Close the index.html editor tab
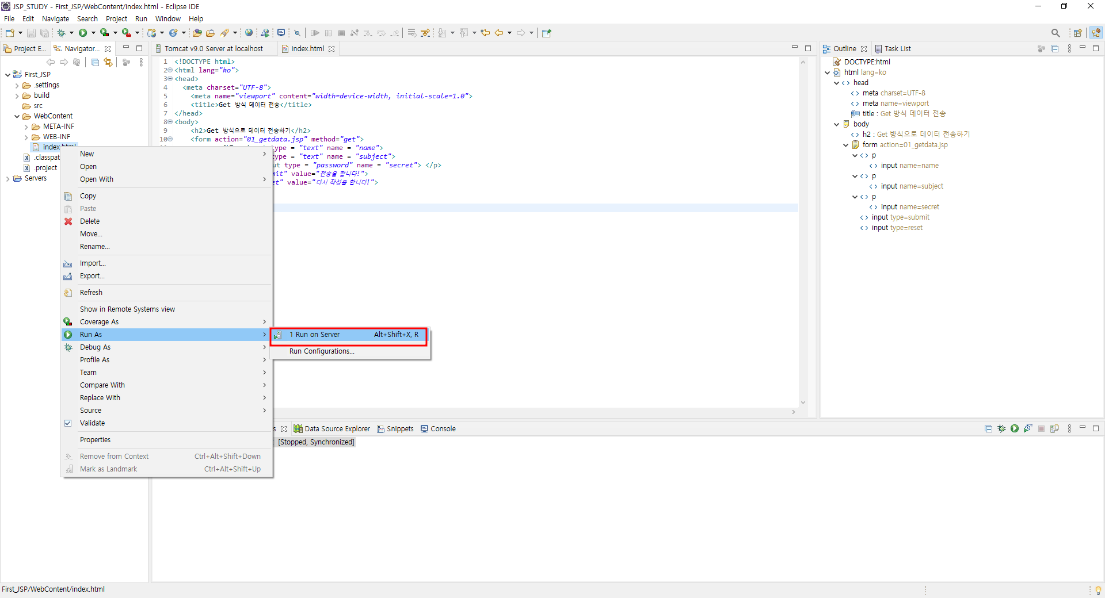Screen dimensions: 1105x598 click(331, 49)
